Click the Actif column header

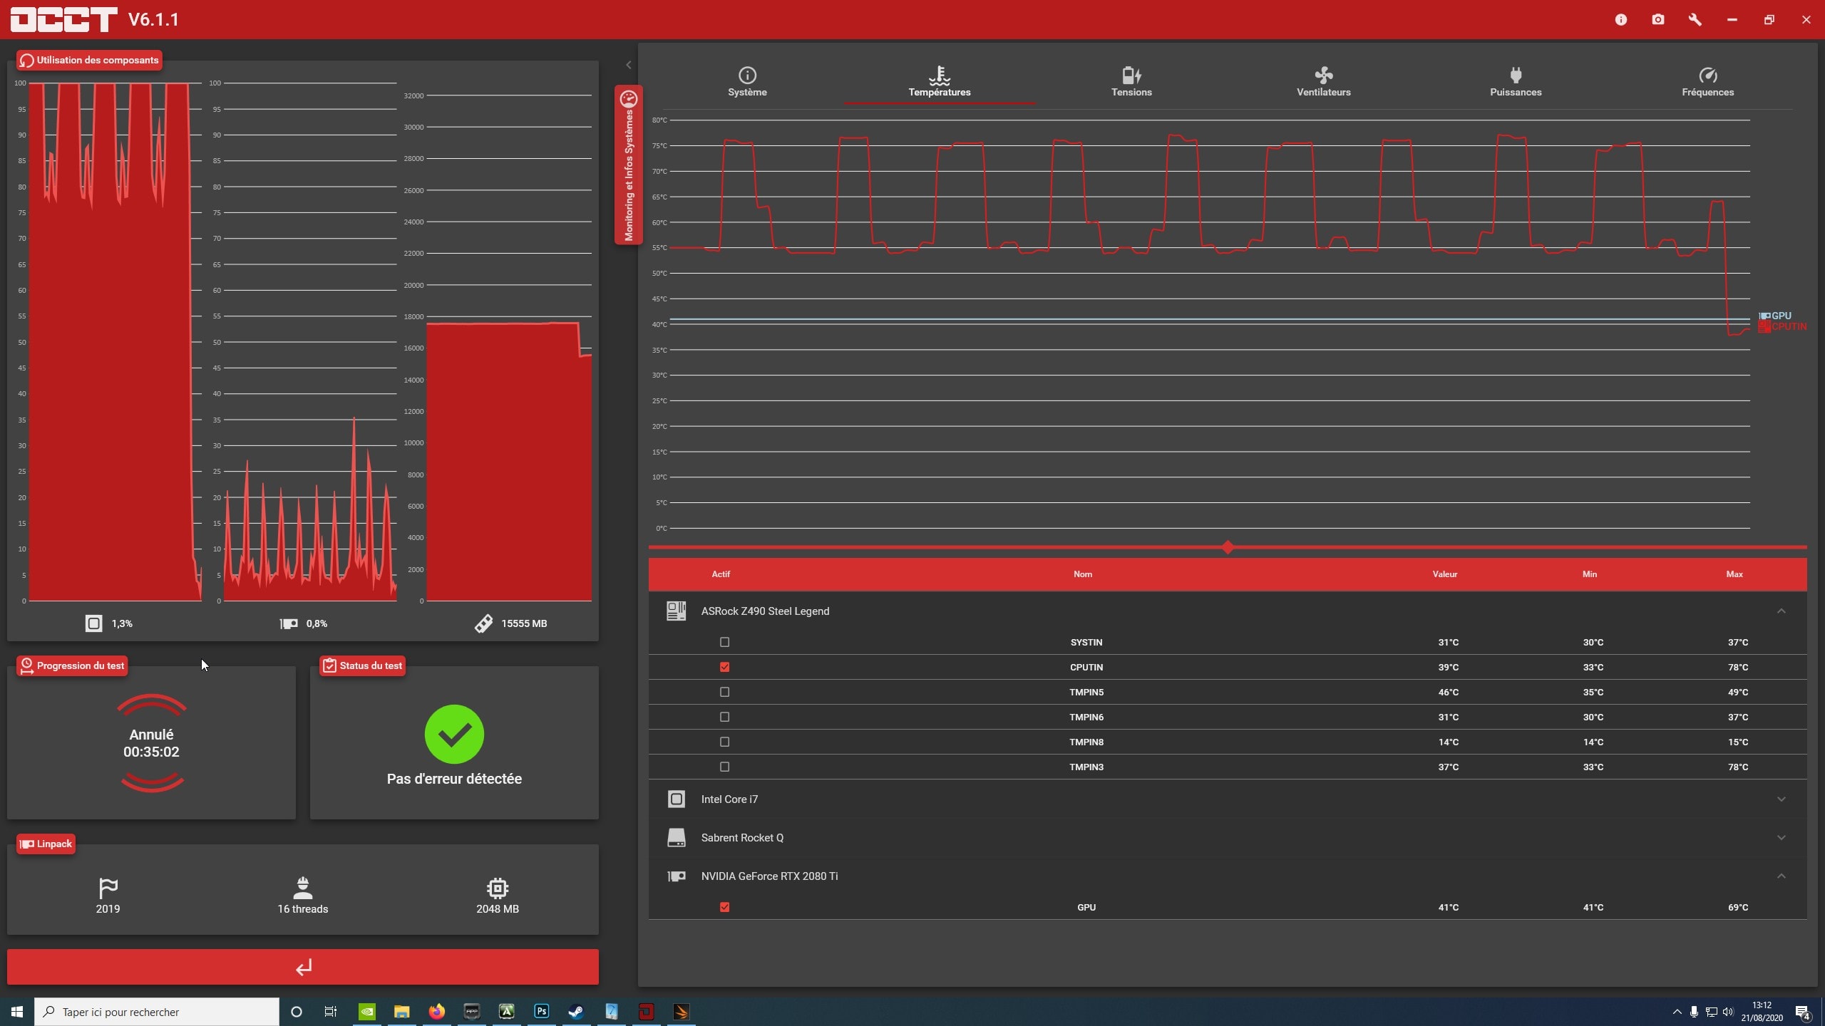(x=720, y=574)
